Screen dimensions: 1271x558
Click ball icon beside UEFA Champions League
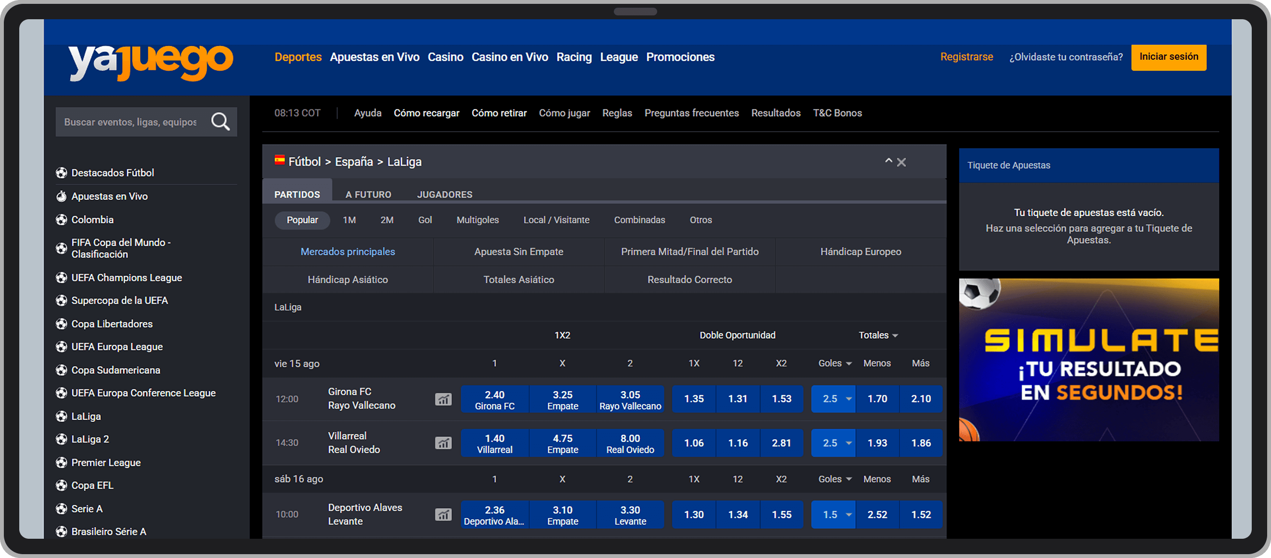[x=61, y=278]
